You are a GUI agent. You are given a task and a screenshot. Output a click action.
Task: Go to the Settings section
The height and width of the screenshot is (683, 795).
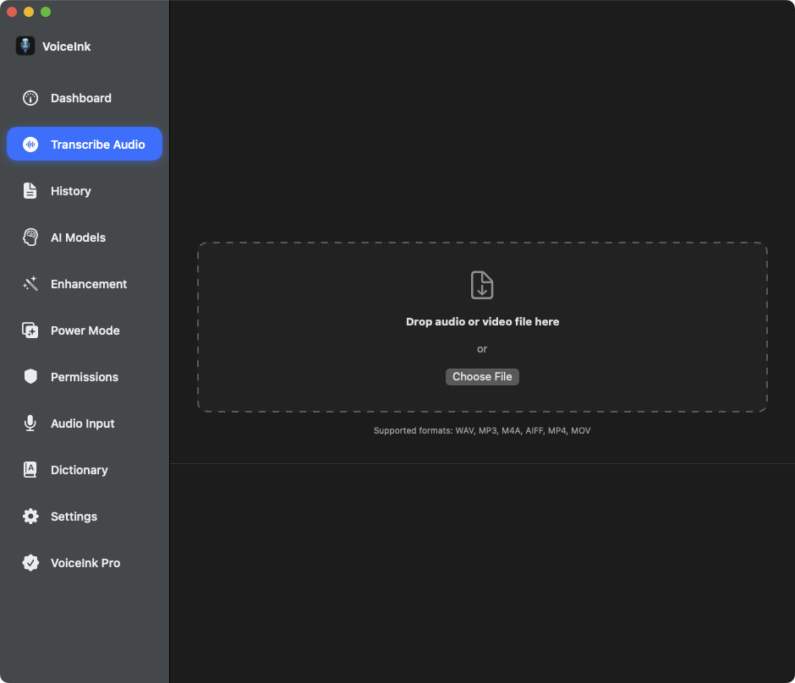74,516
